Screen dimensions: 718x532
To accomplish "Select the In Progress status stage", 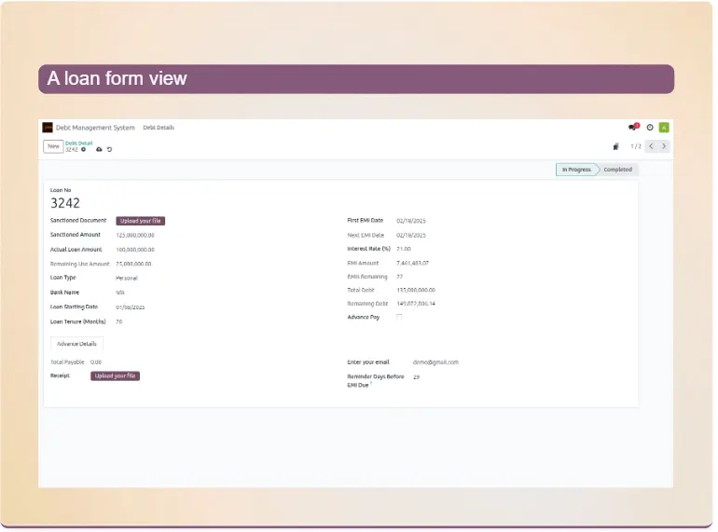I will pyautogui.click(x=576, y=170).
